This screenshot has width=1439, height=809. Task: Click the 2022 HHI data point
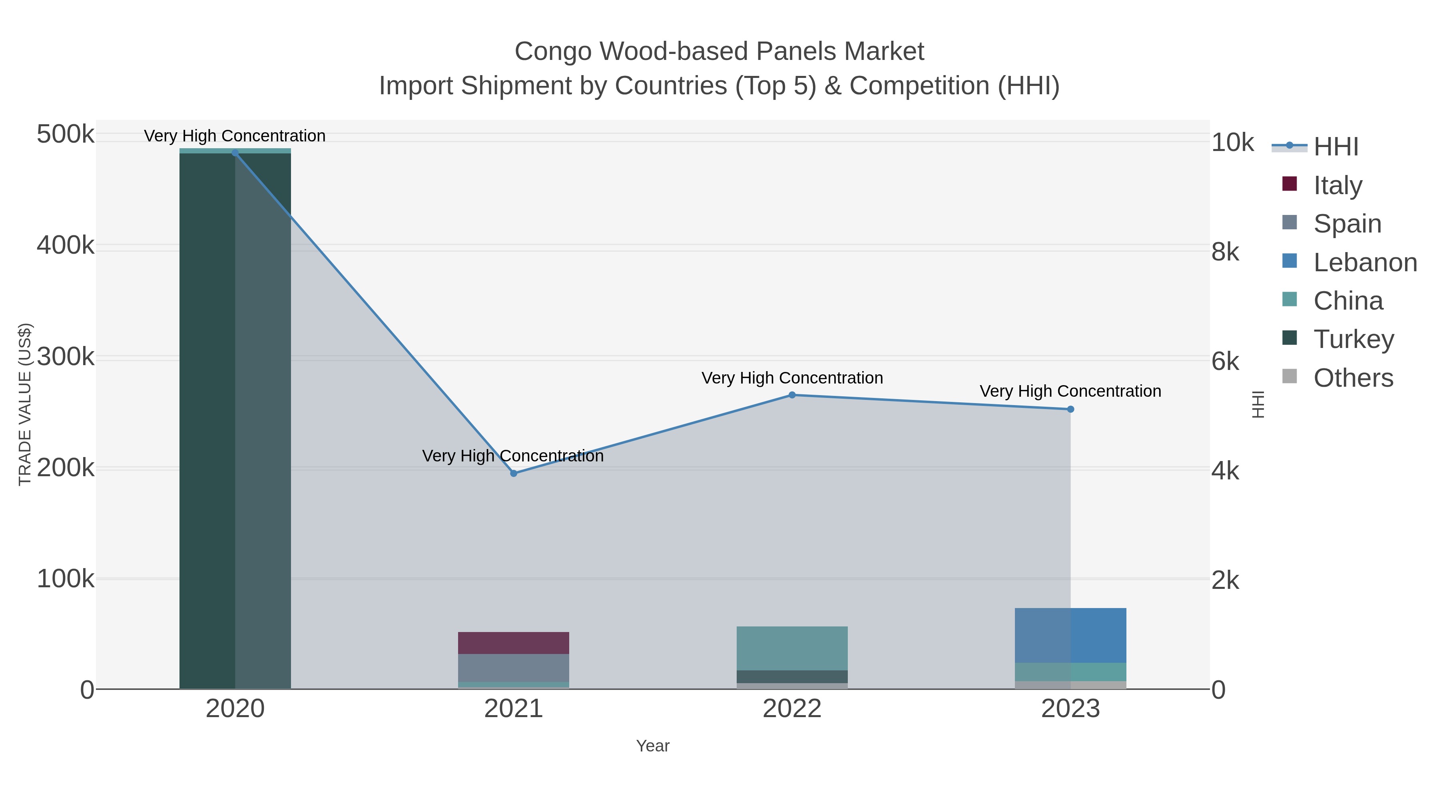792,395
